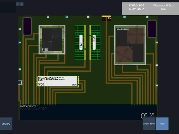
Task: Select the right 32GB RAM module
Action: [x=95, y=42]
